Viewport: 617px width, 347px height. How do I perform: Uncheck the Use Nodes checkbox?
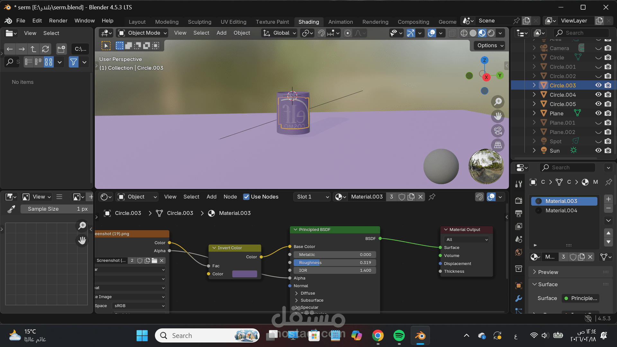tap(246, 197)
